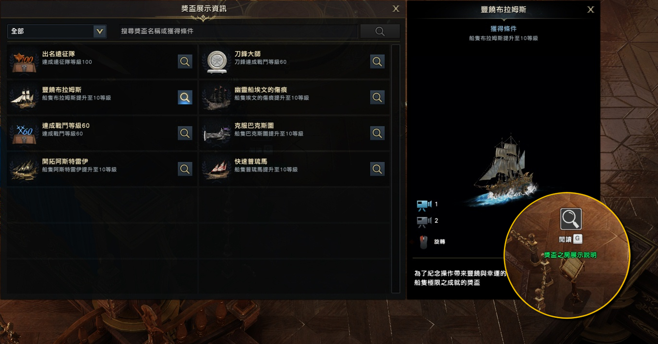Click magnifier next to 克服巴克斯圖

[x=377, y=133]
